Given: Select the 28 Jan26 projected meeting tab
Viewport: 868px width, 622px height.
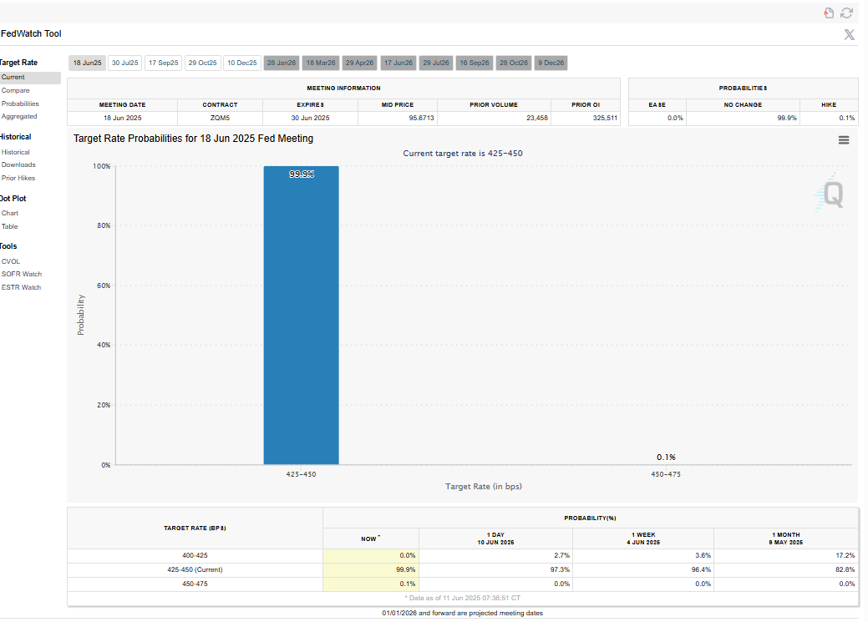Looking at the screenshot, I should (x=281, y=63).
